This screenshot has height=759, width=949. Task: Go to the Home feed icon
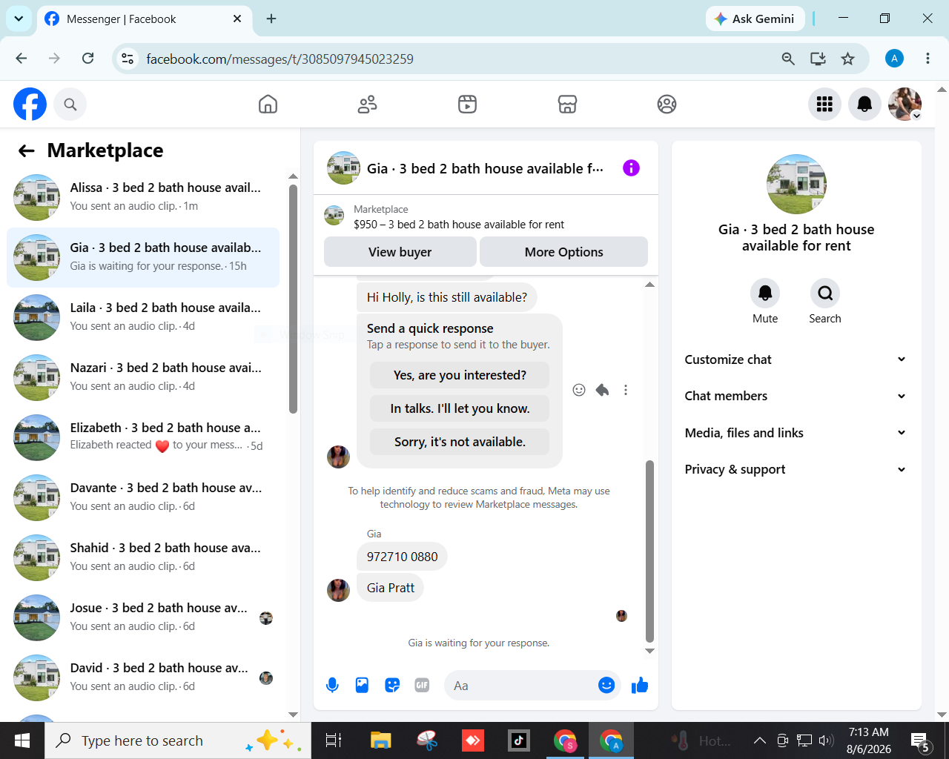coord(268,105)
